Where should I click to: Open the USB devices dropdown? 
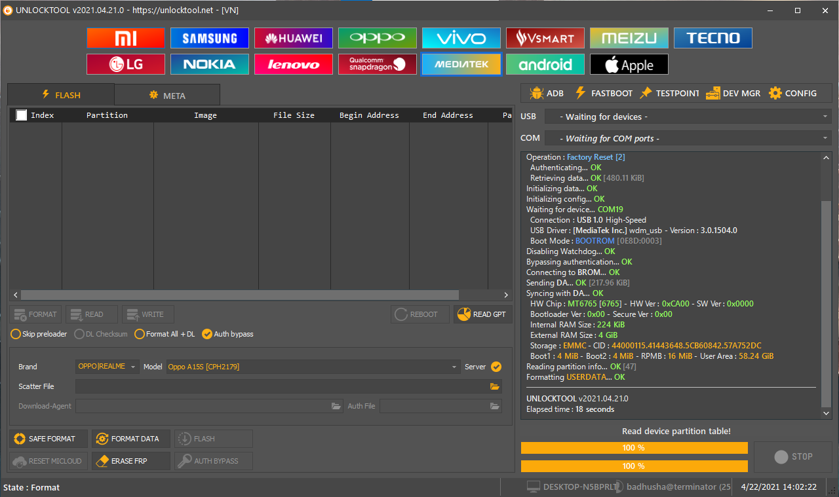tap(688, 117)
